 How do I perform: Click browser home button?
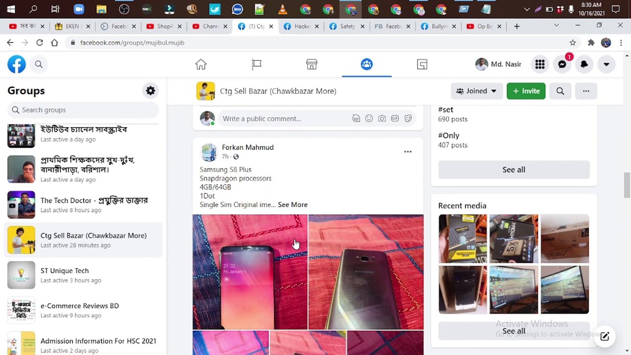point(54,43)
